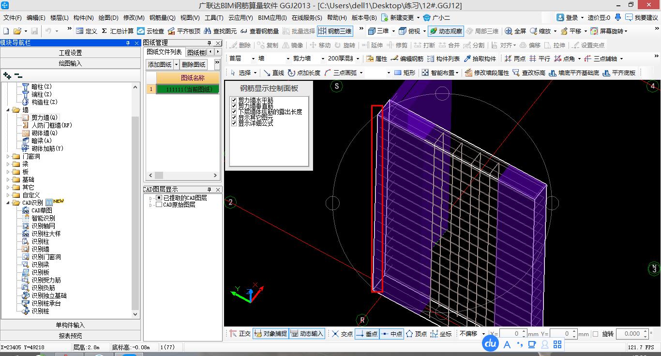Screen dimensions: 661x356
Task: Click 墙底平齐基础底 align wall bottom
Action: coord(574,73)
